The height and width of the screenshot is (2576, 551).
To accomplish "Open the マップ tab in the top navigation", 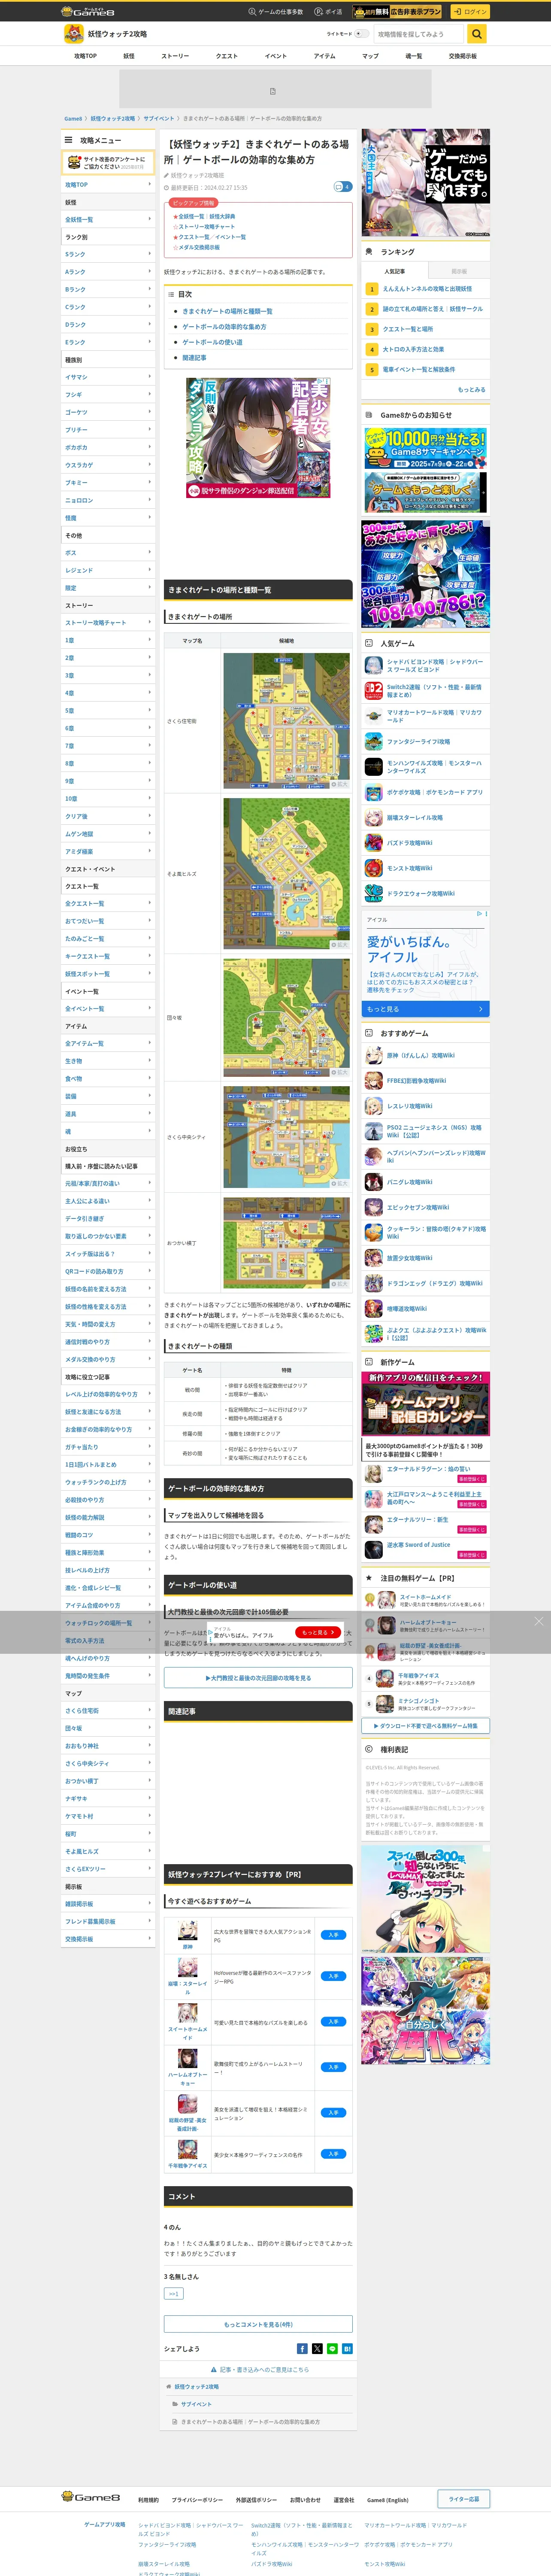I will (370, 56).
